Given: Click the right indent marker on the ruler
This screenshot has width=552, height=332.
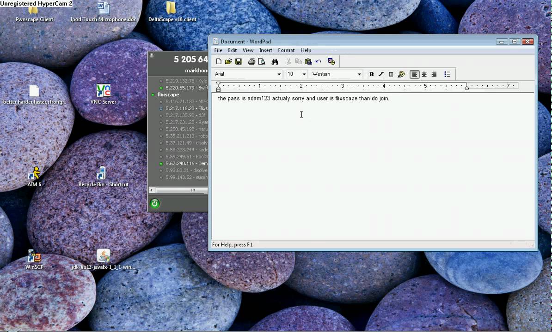Looking at the screenshot, I should [467, 87].
